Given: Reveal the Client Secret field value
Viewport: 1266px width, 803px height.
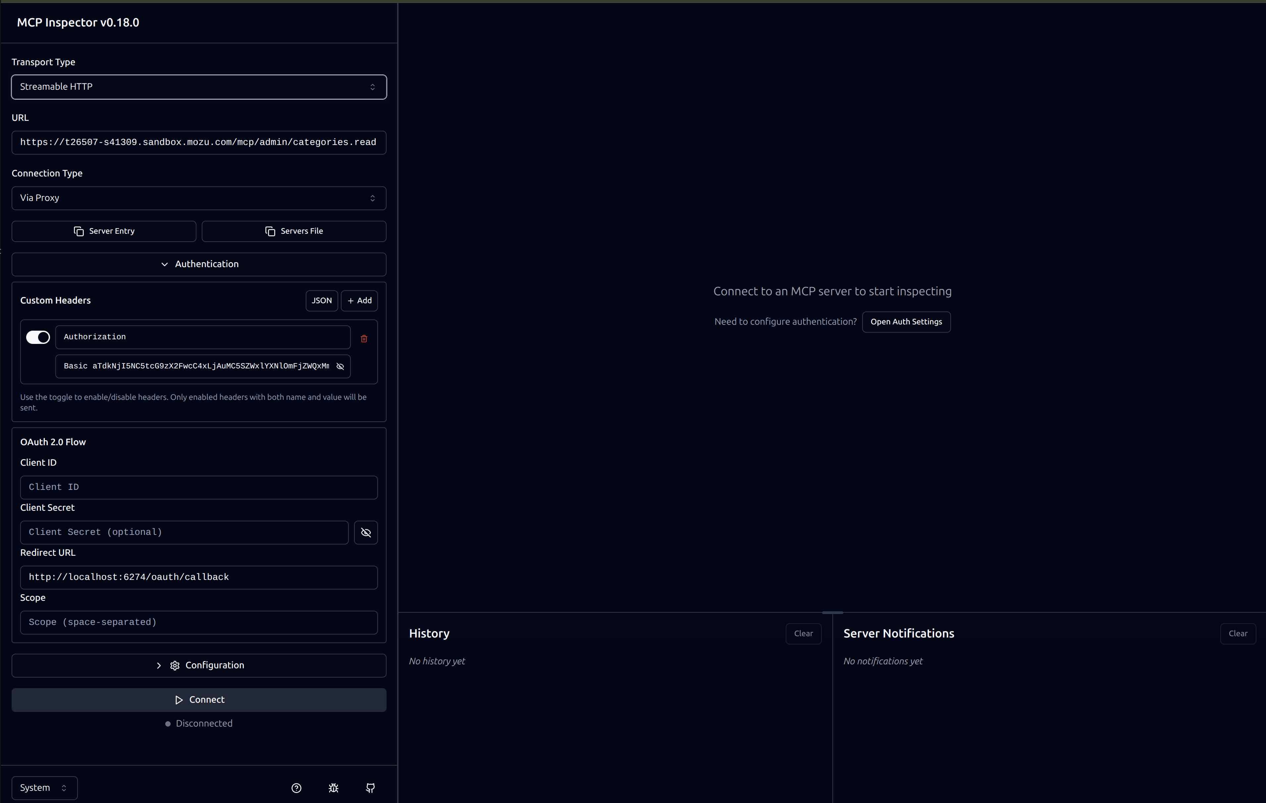Looking at the screenshot, I should (366, 532).
